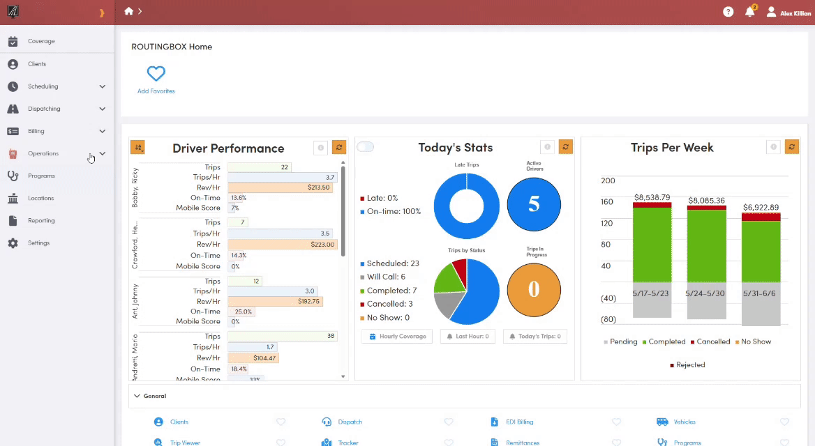This screenshot has width=815, height=446.
Task: Click the Active Drivers circle showing 5
Action: (x=534, y=204)
